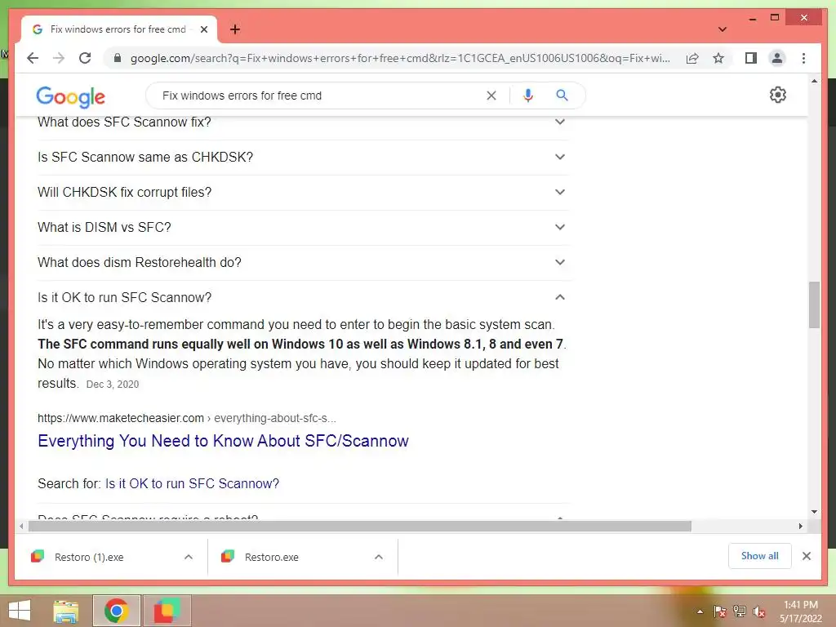836x627 pixels.
Task: Expand 'What does dism Restorehealth do?'
Action: [x=303, y=263]
